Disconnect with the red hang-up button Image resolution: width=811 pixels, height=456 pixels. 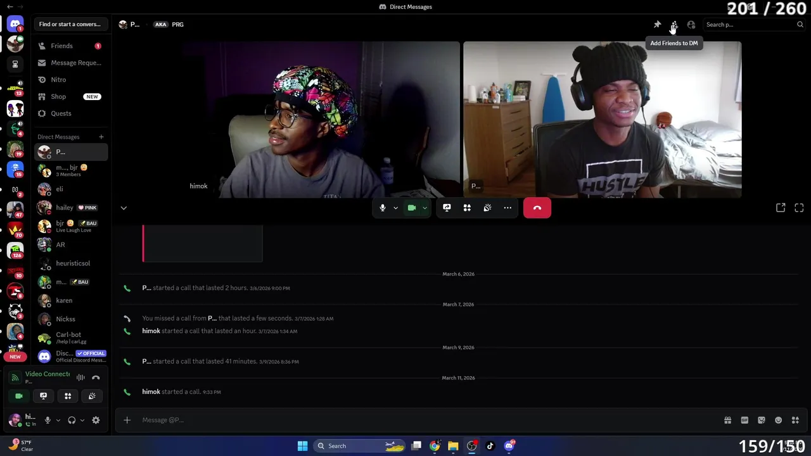pos(537,208)
